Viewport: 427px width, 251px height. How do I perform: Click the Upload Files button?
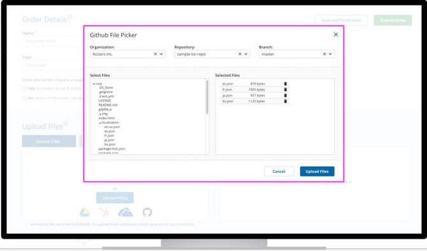tap(317, 171)
